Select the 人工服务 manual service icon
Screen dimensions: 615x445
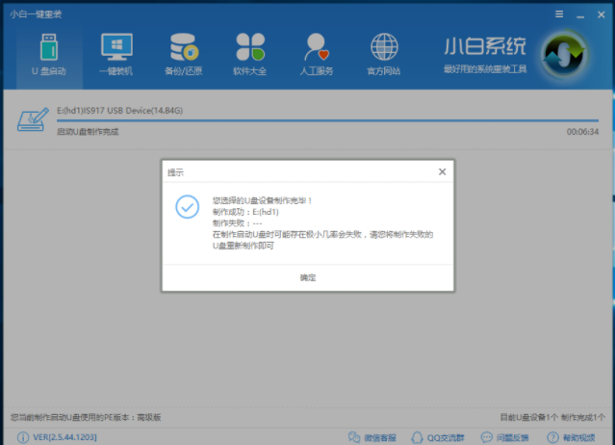[317, 54]
